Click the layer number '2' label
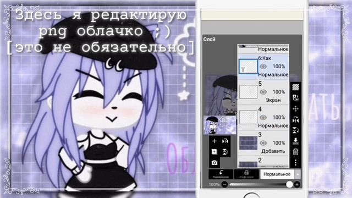Image resolution: width=352 pixels, height=198 pixels. coord(260,160)
